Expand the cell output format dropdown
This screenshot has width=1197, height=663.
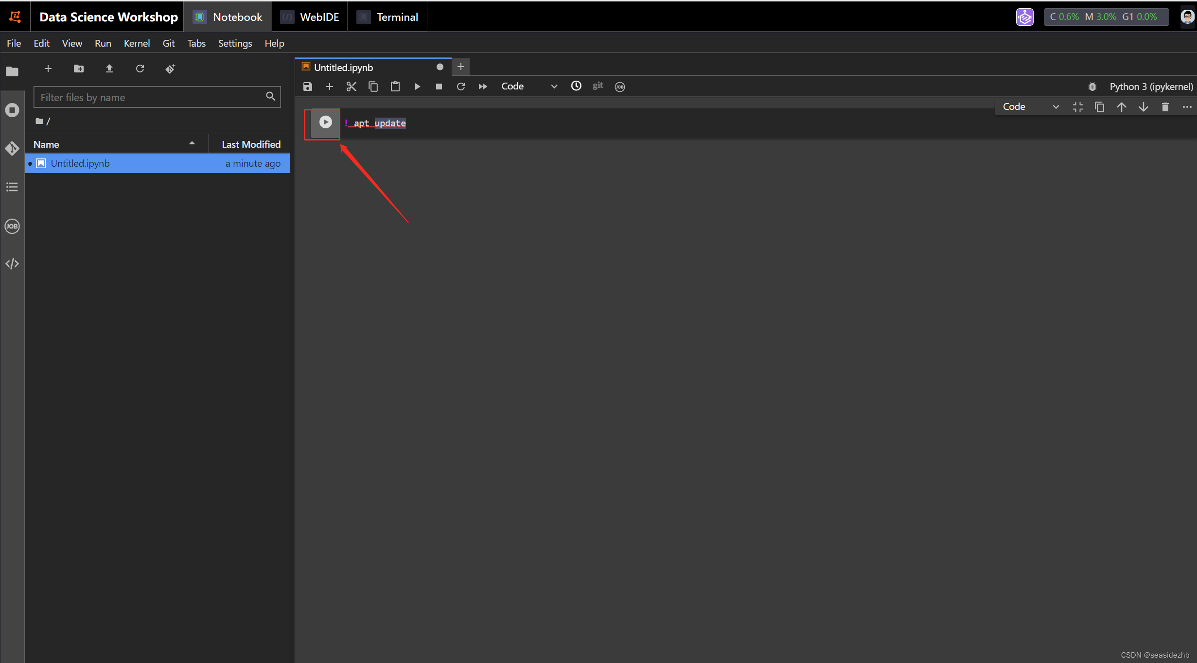coord(1029,106)
